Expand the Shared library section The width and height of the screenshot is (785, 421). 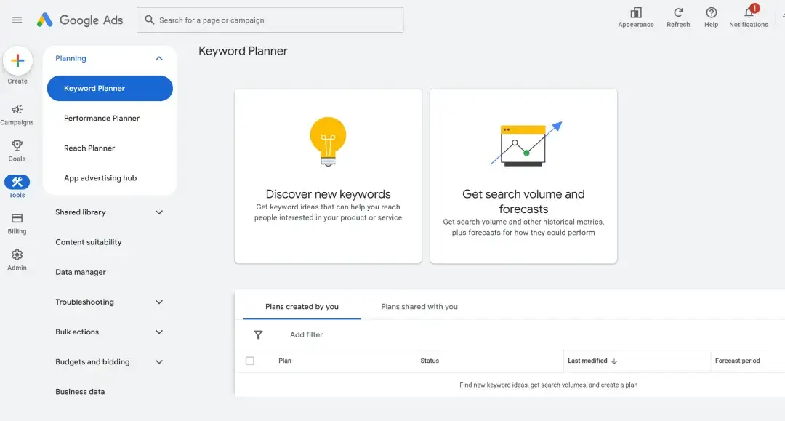(159, 212)
